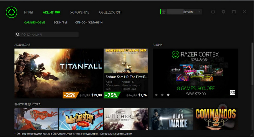Click the $3,74 Serious Sam price
Image resolution: width=254 pixels, height=137 pixels.
(x=143, y=95)
